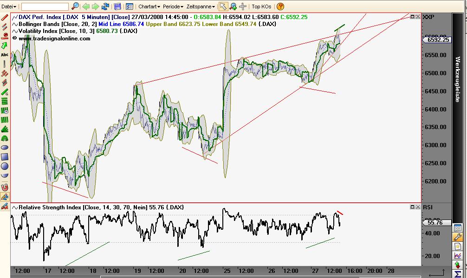Image resolution: width=467 pixels, height=278 pixels.
Task: Select the vertical line tool
Action: [x=5, y=64]
